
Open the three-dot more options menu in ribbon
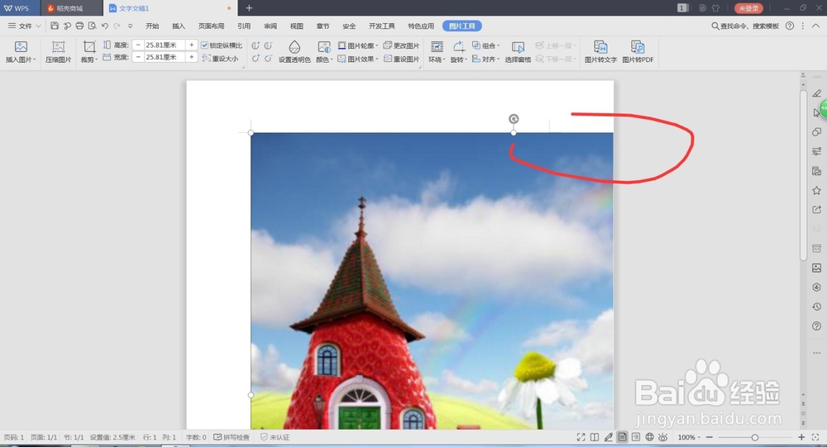(x=803, y=26)
